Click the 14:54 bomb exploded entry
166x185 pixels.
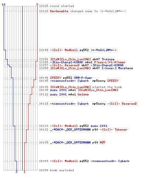click(56, 170)
